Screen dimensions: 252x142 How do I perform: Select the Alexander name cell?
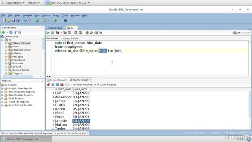pyautogui.click(x=63, y=97)
